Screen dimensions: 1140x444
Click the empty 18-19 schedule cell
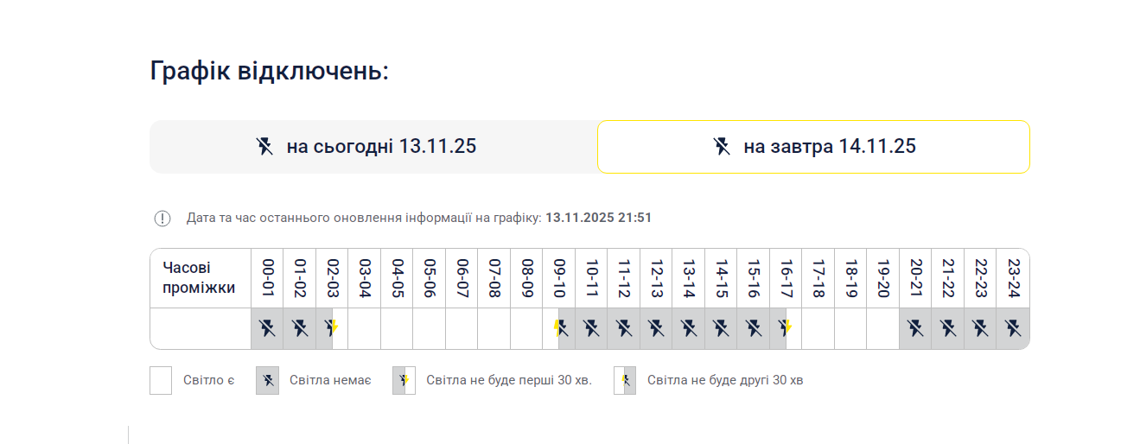point(850,328)
